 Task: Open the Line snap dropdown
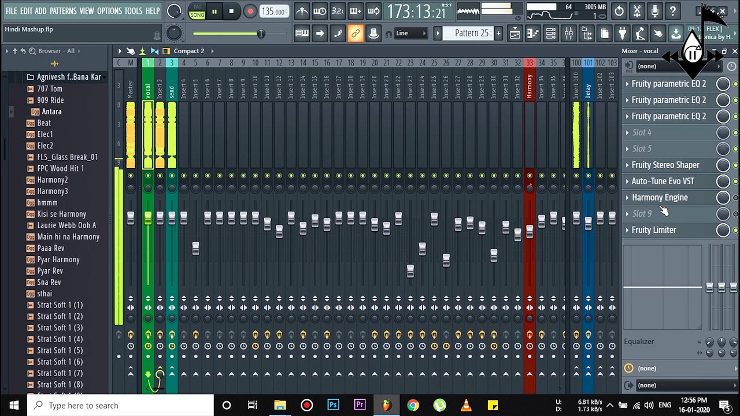[x=411, y=34]
